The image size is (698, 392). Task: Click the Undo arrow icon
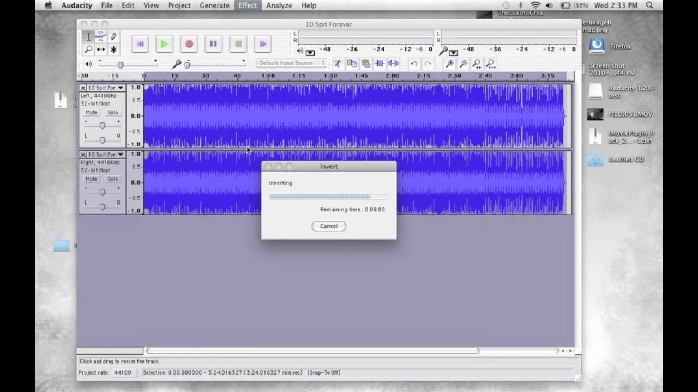pos(414,64)
